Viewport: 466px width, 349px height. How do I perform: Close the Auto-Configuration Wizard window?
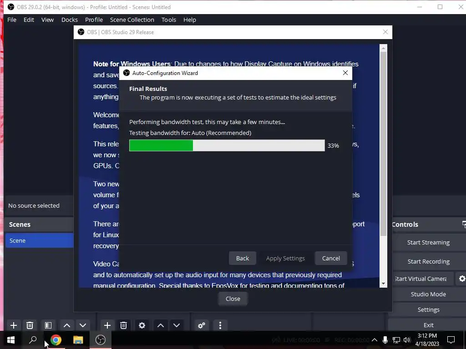[x=345, y=73]
